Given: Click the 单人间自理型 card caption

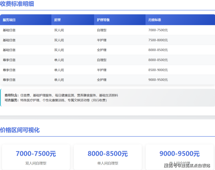Looking at the screenshot, I should (x=107, y=163).
